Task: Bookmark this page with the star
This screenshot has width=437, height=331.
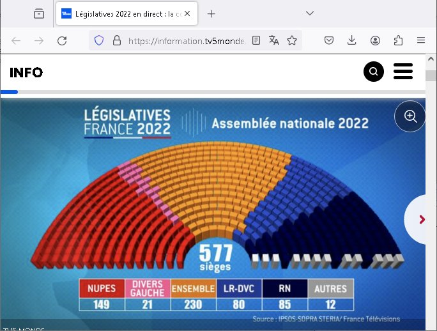Action: pos(292,41)
